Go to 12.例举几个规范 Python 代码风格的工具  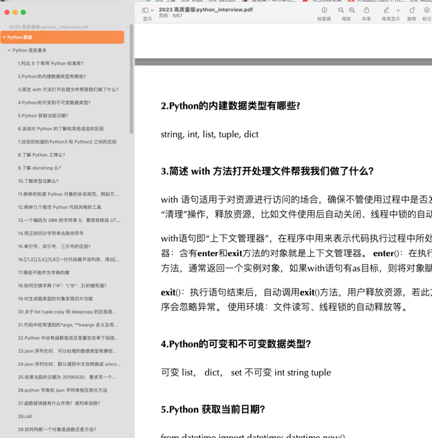(60, 207)
